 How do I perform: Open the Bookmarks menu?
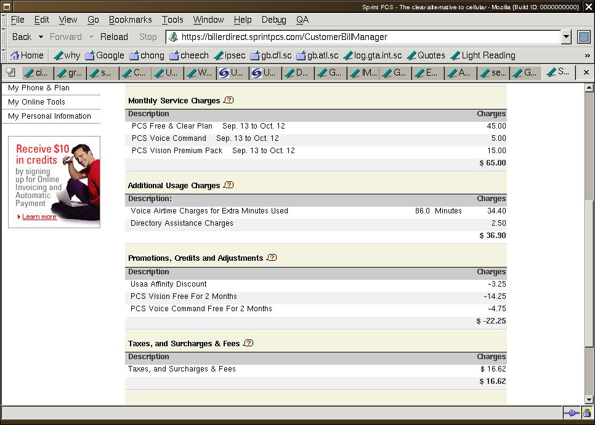pos(130,20)
